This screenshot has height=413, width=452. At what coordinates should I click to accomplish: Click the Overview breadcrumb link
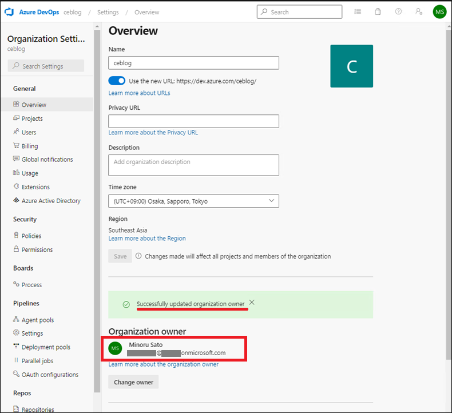click(146, 12)
